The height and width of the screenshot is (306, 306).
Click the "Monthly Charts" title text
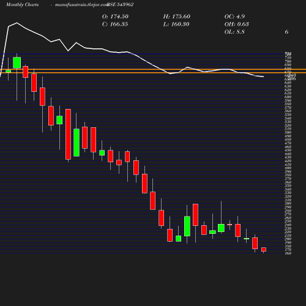click(x=22, y=4)
